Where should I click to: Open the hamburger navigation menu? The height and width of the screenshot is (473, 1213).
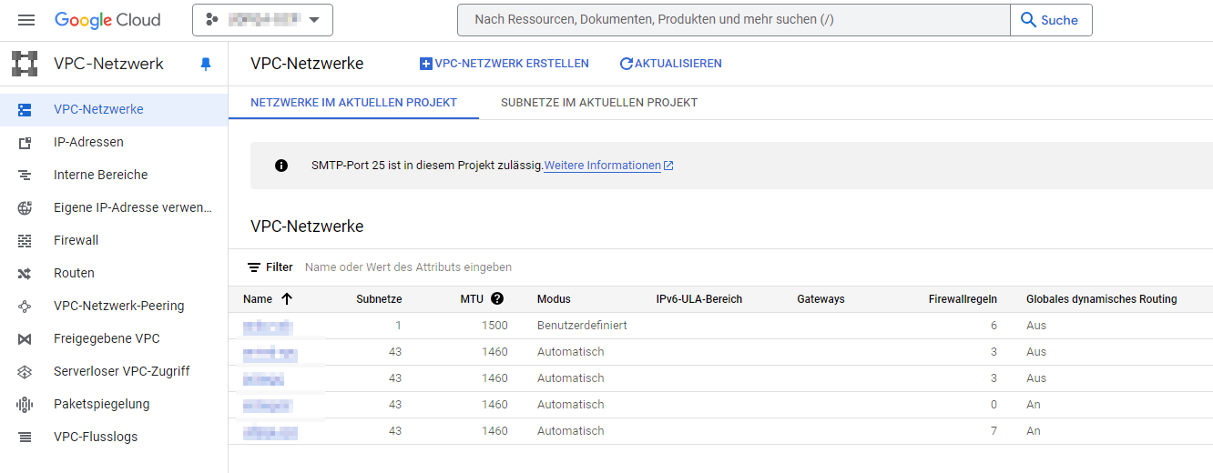point(25,20)
